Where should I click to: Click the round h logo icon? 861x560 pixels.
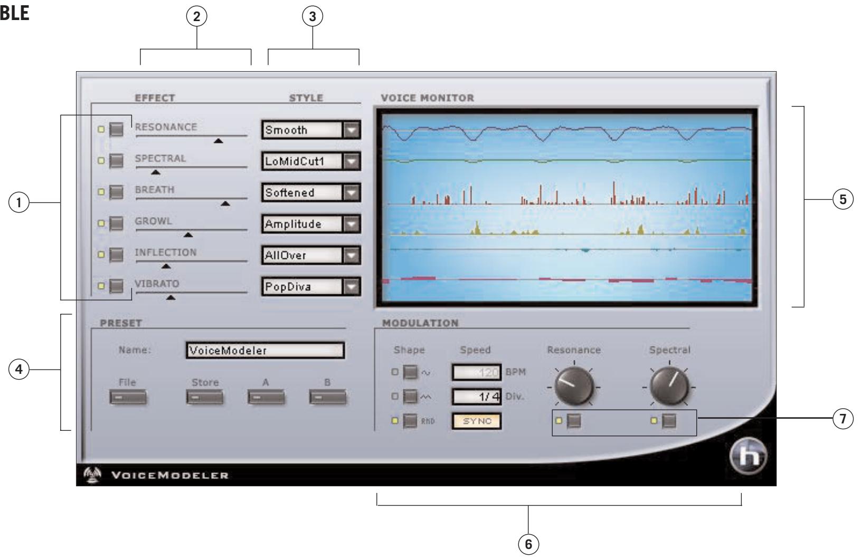750,457
